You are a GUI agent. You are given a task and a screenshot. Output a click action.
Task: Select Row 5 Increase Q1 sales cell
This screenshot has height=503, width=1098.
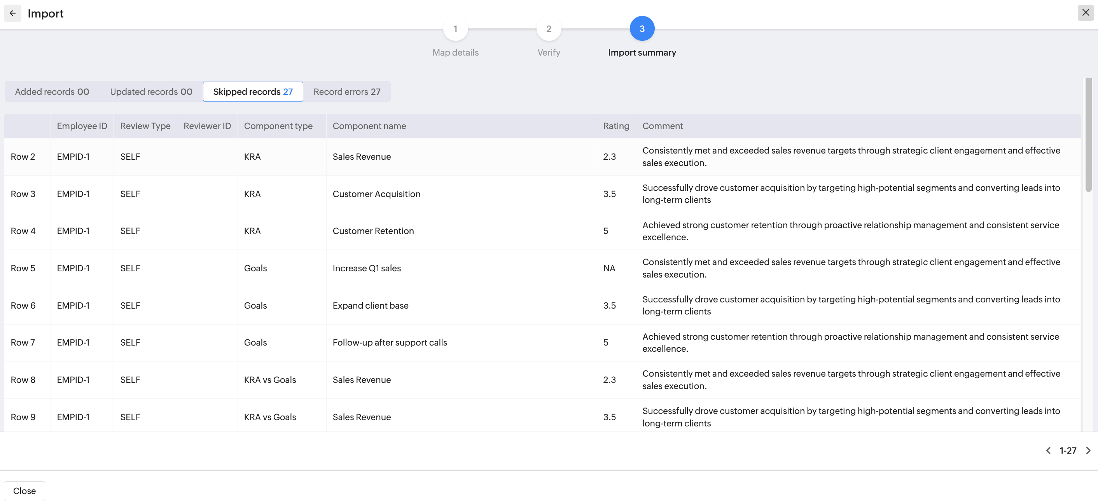(x=367, y=268)
